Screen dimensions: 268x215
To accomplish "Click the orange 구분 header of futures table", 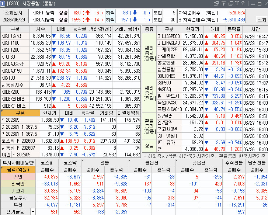I will [20, 113].
